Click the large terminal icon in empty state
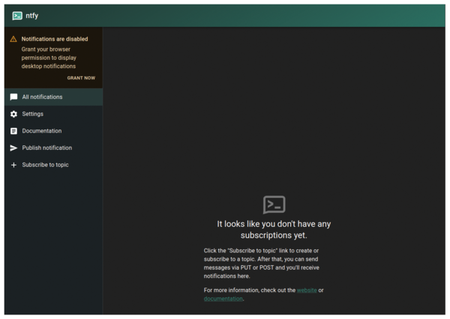 click(x=274, y=204)
